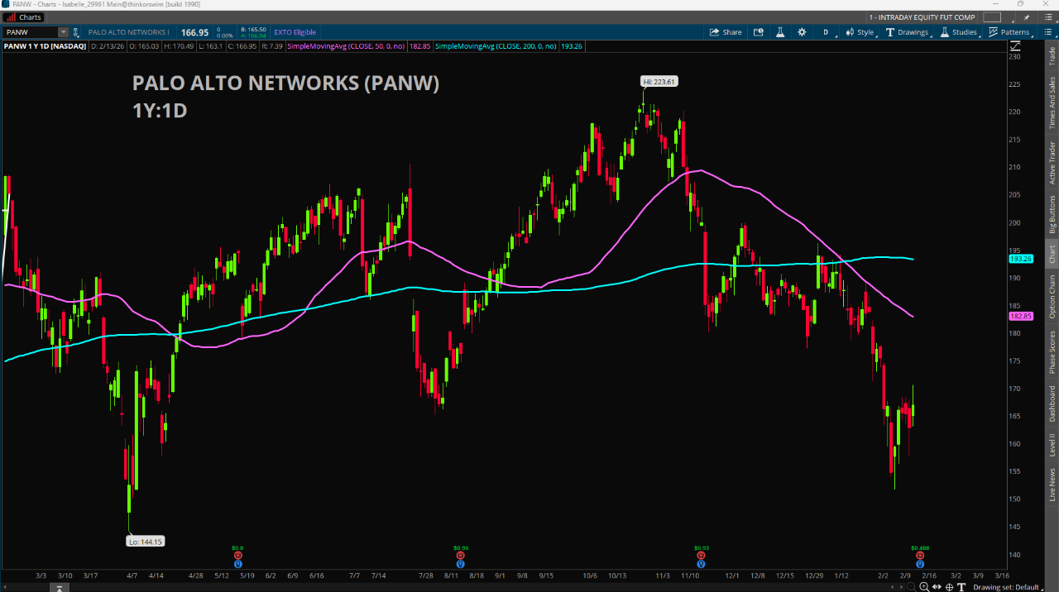Open the Active Trader side tab
Image resolution: width=1059 pixels, height=592 pixels.
point(1052,162)
